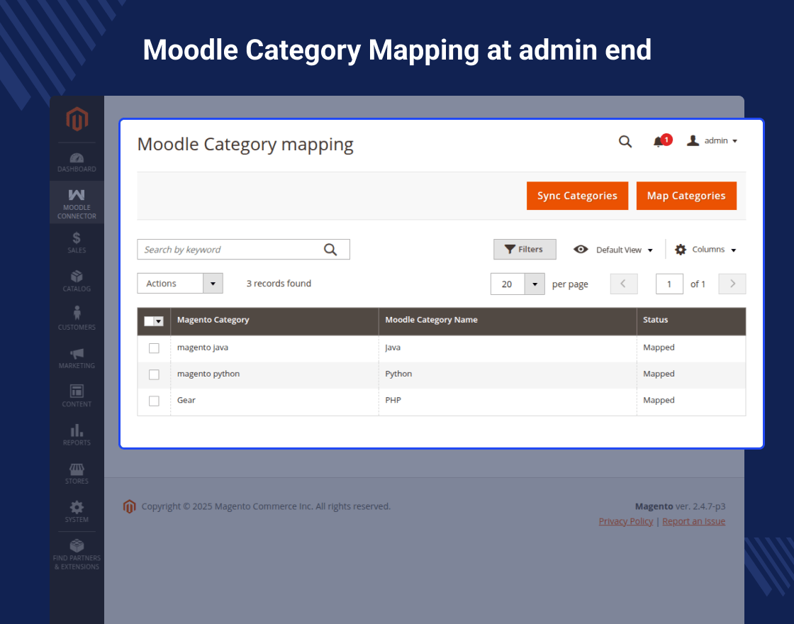
Task: Click the '3 records found' text
Action: pyautogui.click(x=279, y=284)
